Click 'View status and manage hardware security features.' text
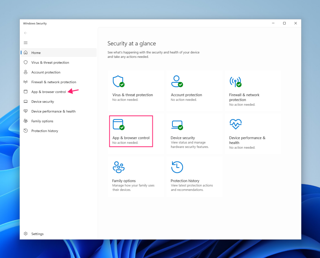The height and width of the screenshot is (258, 320). (190, 145)
